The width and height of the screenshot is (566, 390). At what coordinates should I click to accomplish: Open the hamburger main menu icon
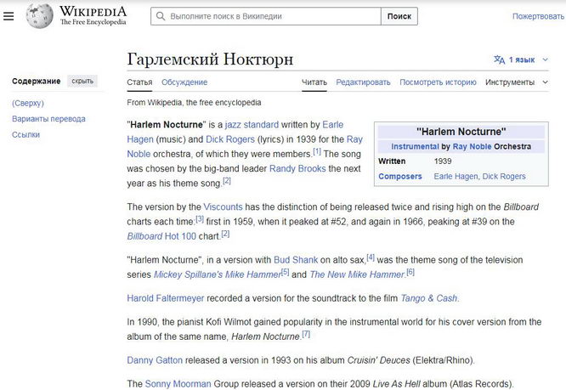click(x=8, y=16)
